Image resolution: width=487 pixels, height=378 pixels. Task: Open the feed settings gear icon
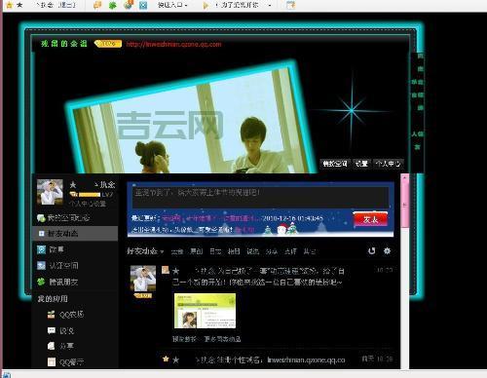(387, 250)
